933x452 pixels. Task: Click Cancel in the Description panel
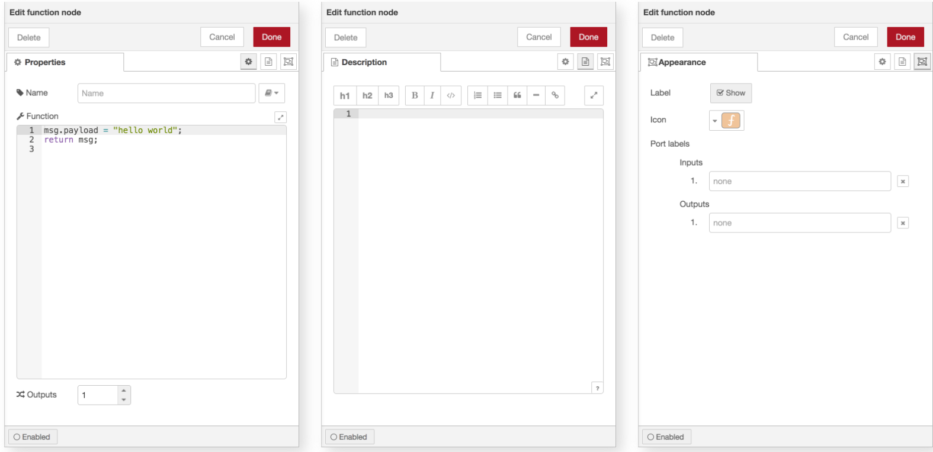click(539, 37)
